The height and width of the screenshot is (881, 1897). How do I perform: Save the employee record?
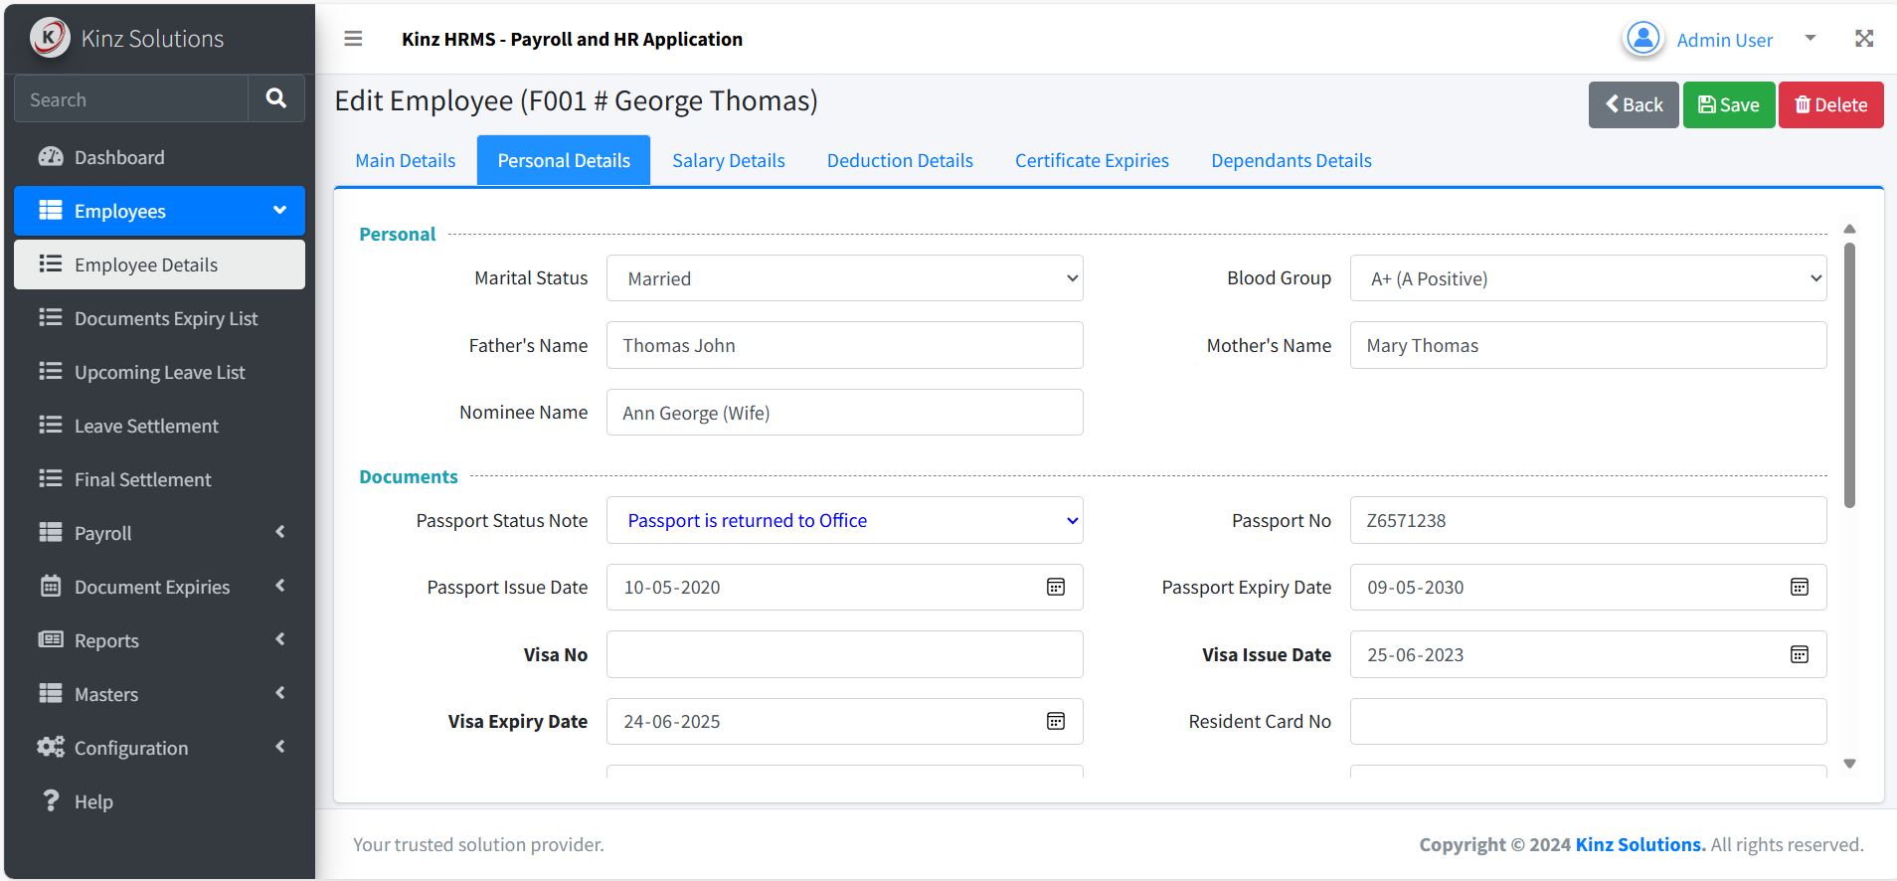pyautogui.click(x=1729, y=105)
